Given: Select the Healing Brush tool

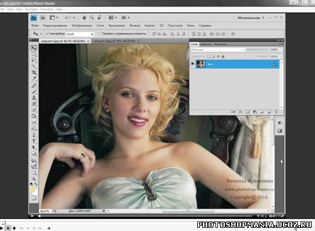Looking at the screenshot, I should [33, 85].
